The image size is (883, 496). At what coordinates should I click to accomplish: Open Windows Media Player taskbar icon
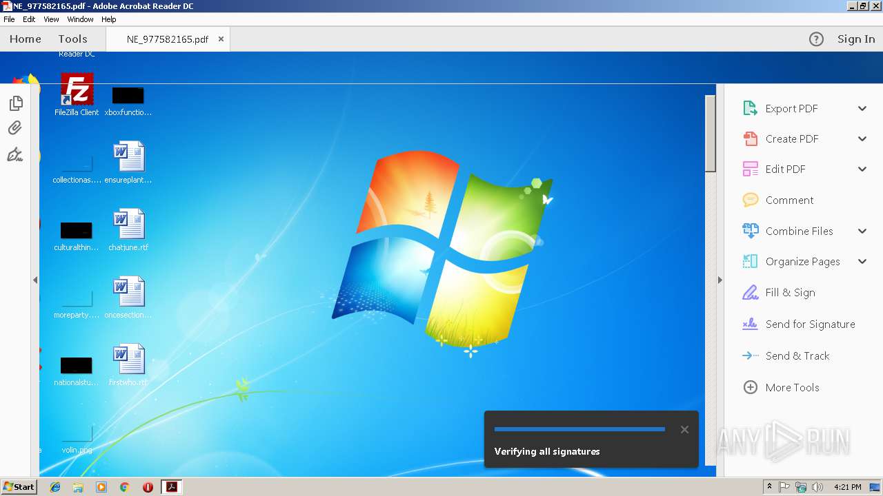click(101, 487)
